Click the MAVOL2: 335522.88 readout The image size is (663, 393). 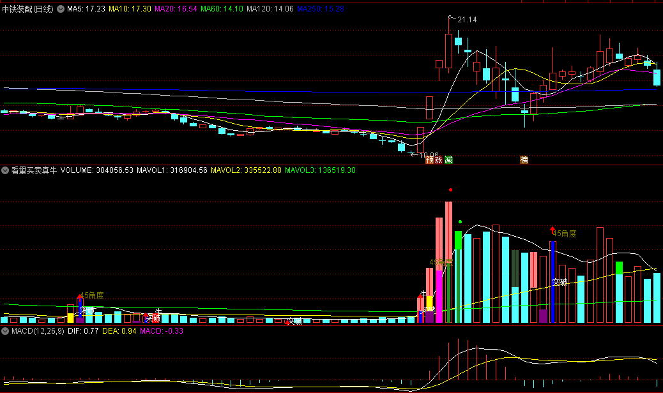(246, 170)
